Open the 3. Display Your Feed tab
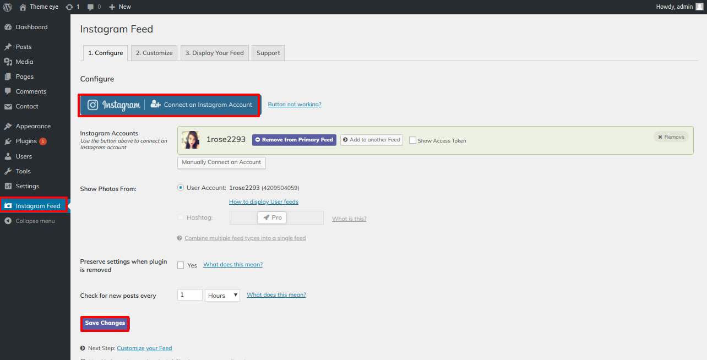The image size is (707, 360). [215, 53]
